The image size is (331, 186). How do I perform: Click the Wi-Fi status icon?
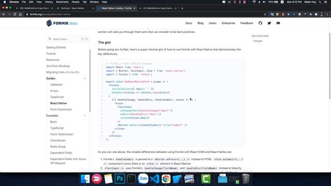[254, 2]
